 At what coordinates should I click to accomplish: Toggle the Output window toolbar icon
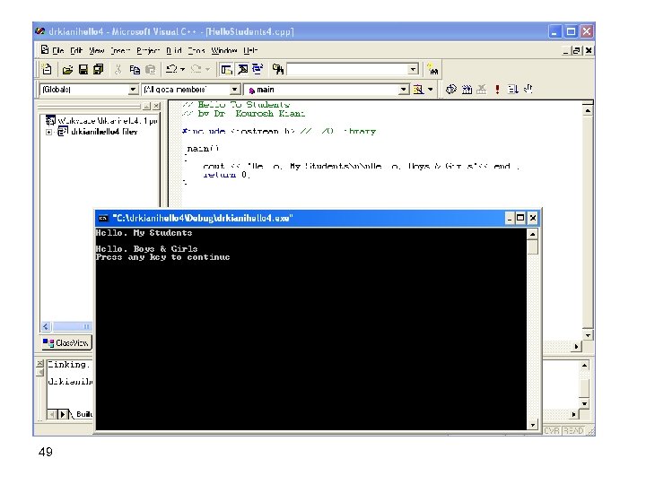pyautogui.click(x=242, y=69)
